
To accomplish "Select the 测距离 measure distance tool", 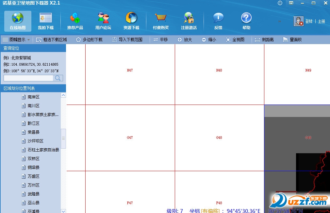I will click(264, 40).
